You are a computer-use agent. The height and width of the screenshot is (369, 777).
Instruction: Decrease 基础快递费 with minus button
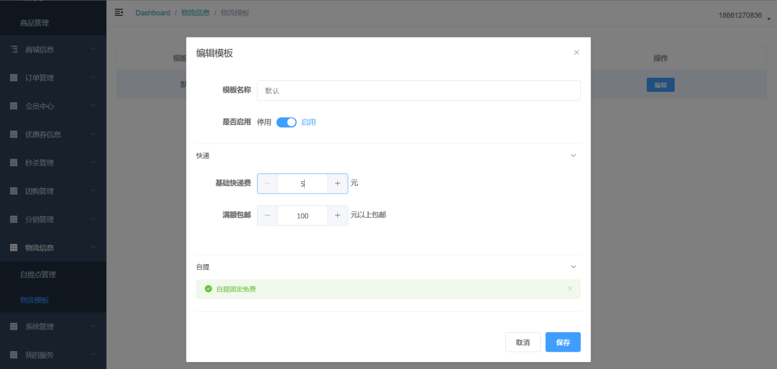(x=267, y=183)
